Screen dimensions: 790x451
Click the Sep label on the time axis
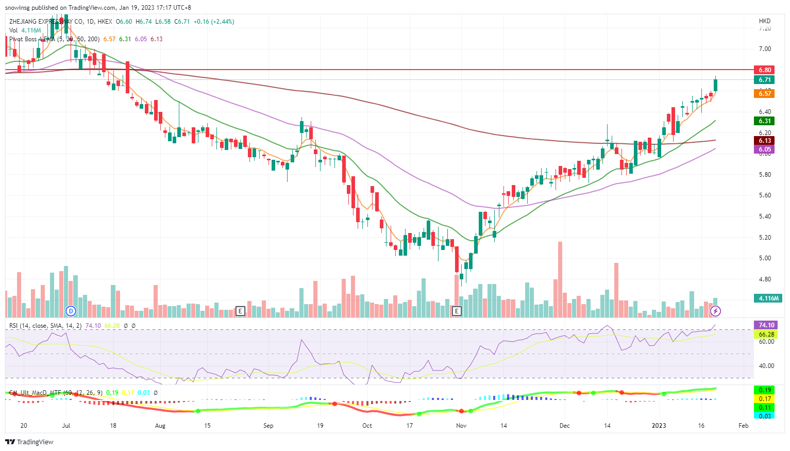(268, 426)
